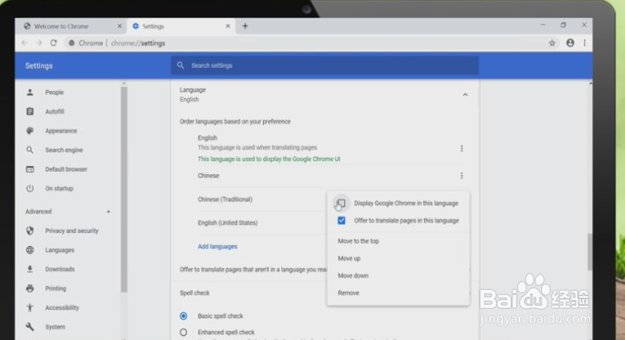Open Privacy and security settings section
The width and height of the screenshot is (625, 340).
tap(72, 231)
